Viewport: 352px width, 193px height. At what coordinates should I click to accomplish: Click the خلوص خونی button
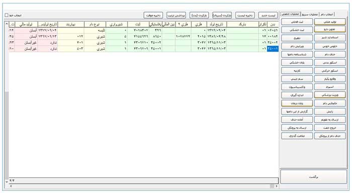[330, 46]
